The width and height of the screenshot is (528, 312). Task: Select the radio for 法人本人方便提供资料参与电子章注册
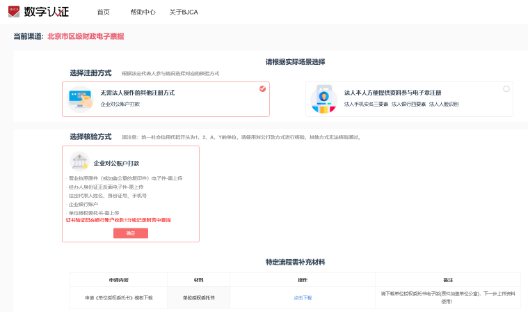506,88
